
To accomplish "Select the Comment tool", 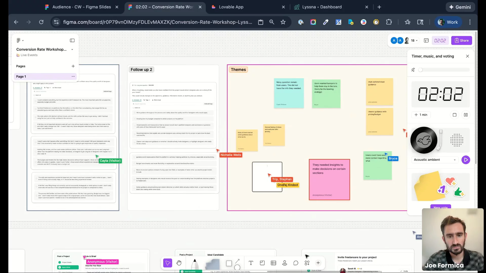I will tap(296, 263).
